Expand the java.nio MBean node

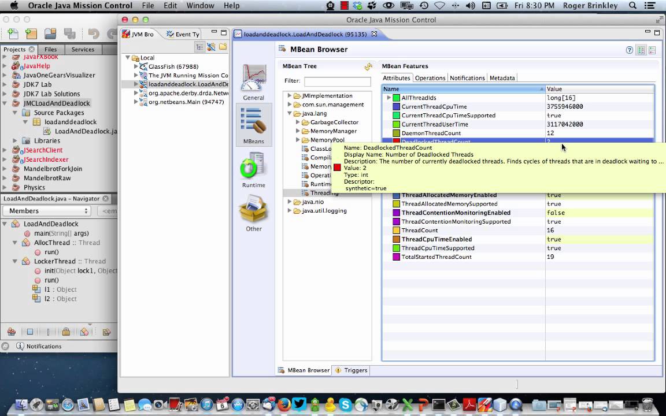tap(290, 202)
